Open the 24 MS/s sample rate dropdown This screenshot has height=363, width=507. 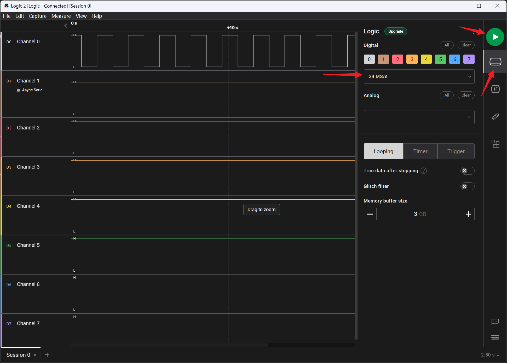(x=419, y=76)
